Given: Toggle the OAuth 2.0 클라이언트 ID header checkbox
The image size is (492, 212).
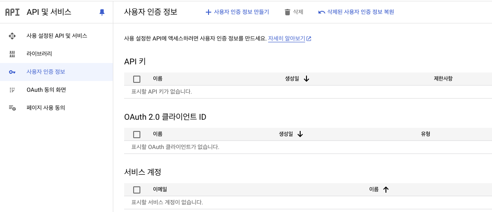Looking at the screenshot, I should [x=137, y=134].
